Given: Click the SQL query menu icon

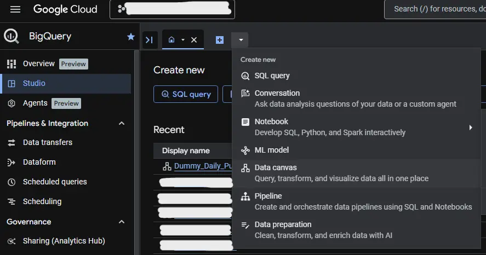Looking at the screenshot, I should (x=245, y=76).
